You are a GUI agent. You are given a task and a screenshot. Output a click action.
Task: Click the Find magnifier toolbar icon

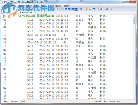point(57,9)
